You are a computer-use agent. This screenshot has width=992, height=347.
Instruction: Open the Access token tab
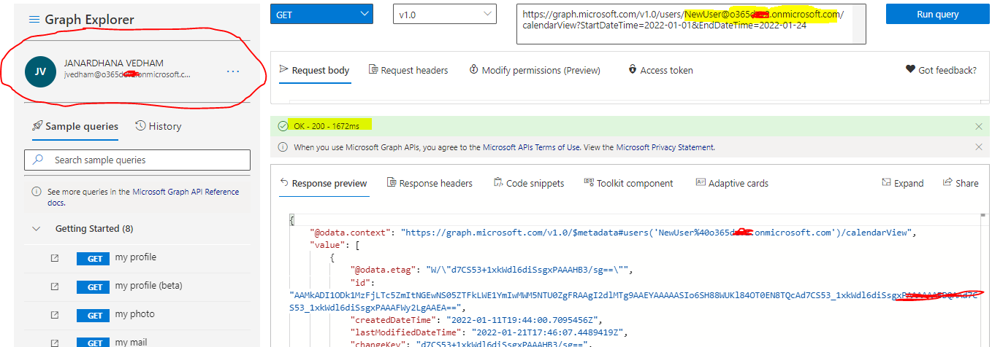[660, 70]
